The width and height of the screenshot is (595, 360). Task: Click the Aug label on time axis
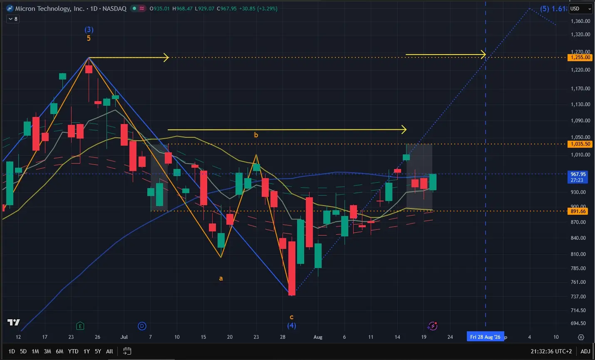tap(318, 337)
